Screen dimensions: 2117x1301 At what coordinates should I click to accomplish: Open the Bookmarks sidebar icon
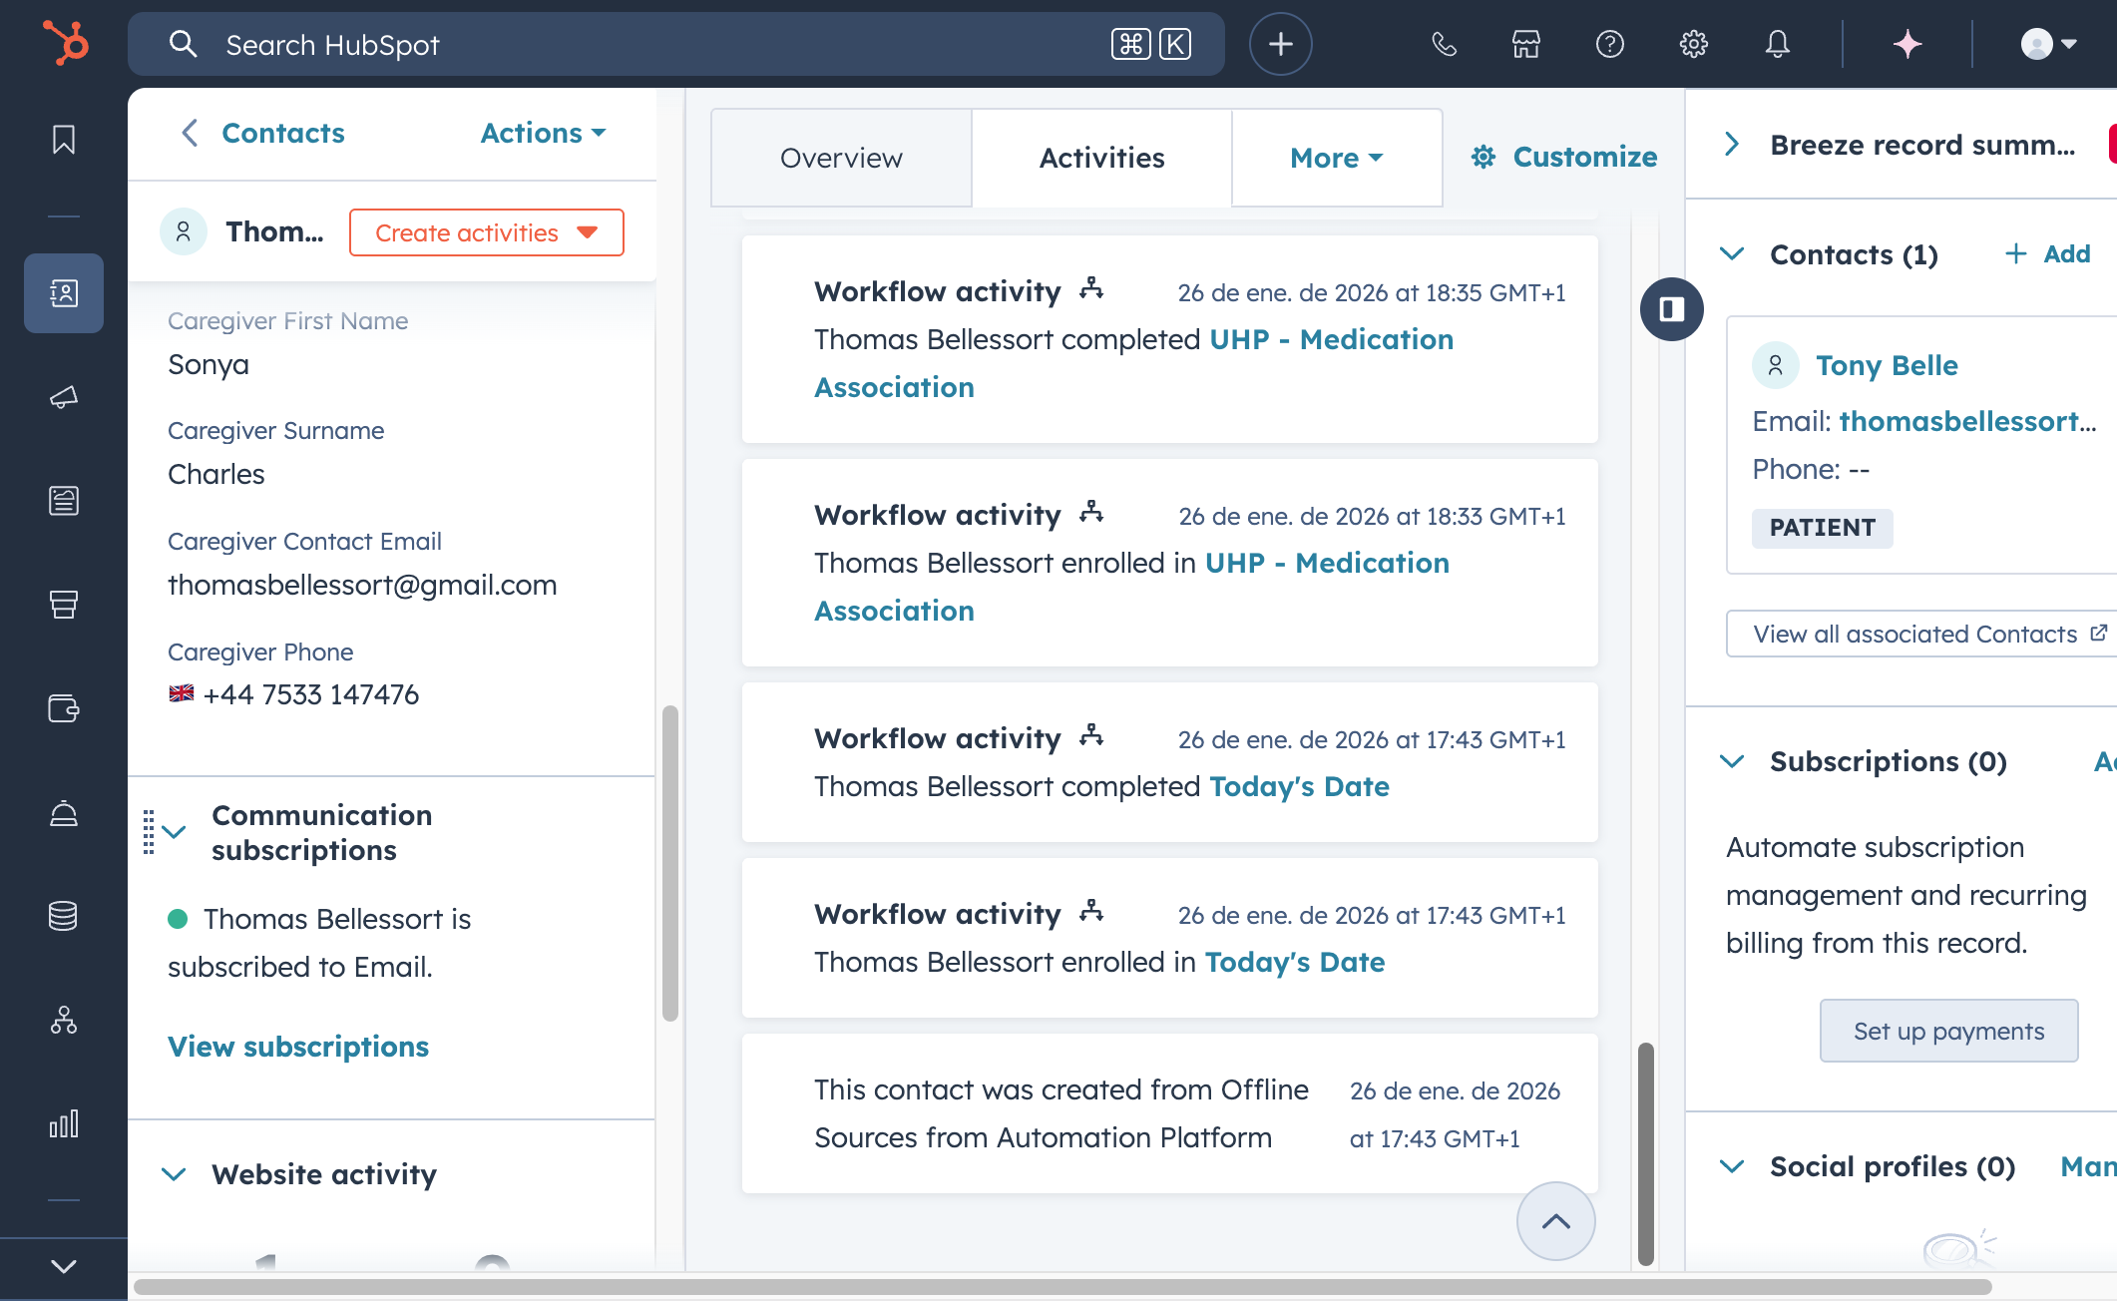[64, 140]
